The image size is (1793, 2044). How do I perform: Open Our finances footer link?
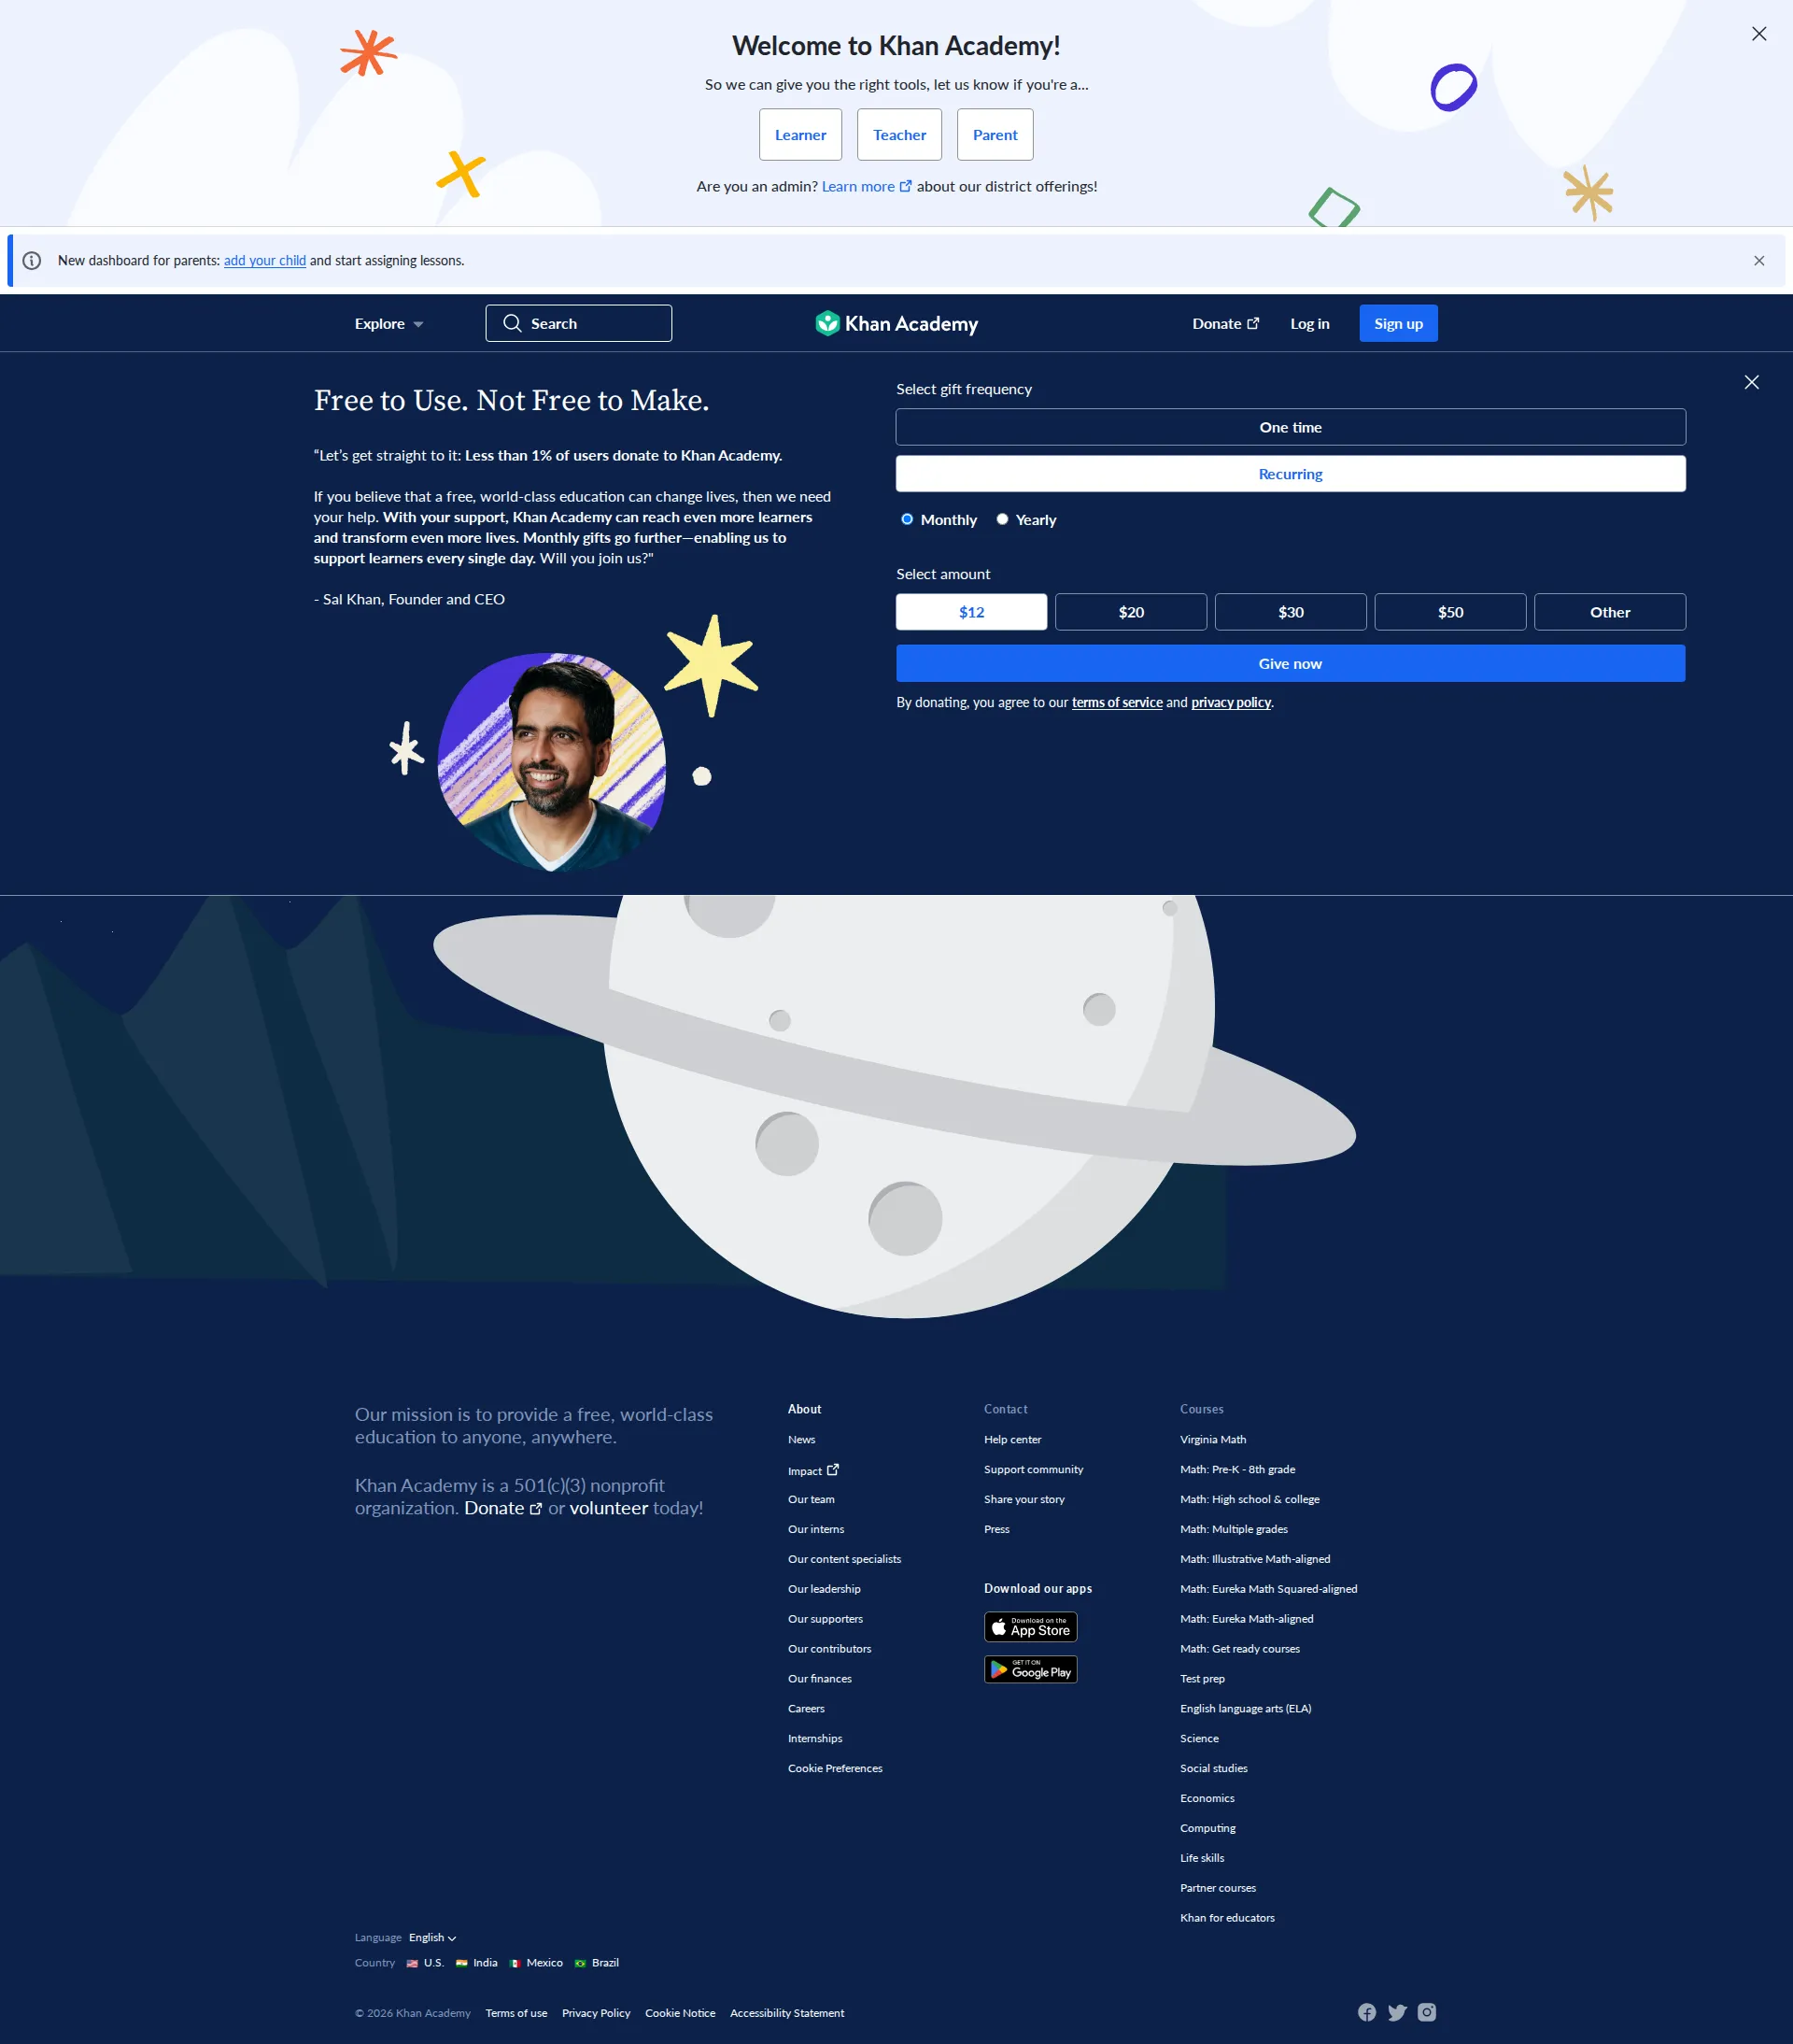821,1679
